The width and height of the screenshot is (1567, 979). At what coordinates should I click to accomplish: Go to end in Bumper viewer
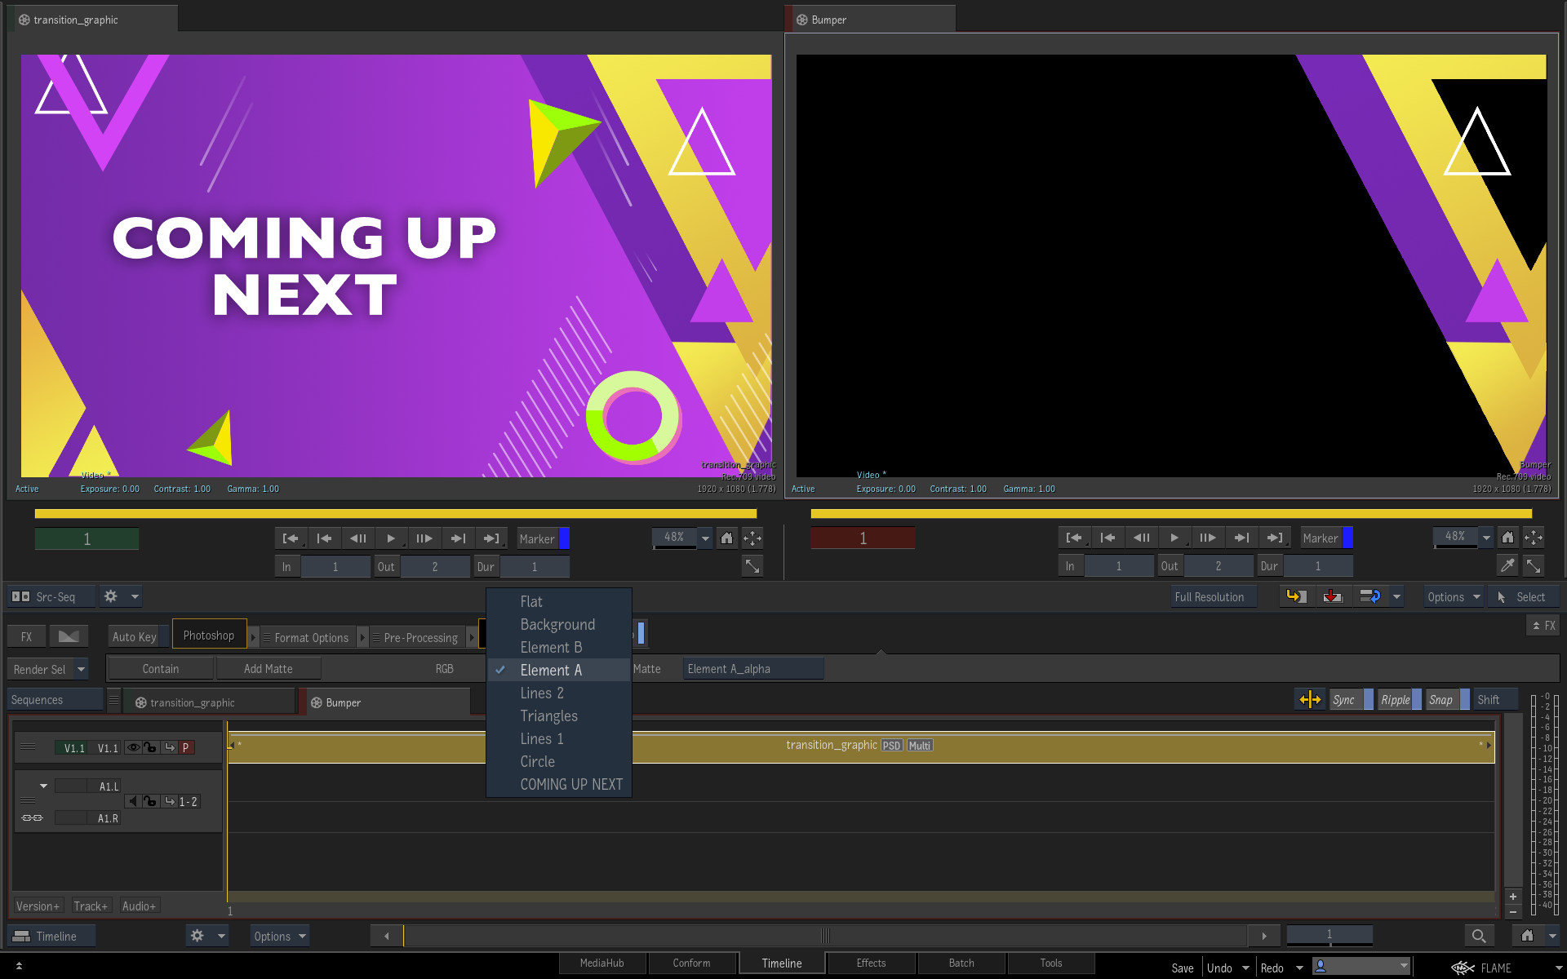click(x=1275, y=538)
